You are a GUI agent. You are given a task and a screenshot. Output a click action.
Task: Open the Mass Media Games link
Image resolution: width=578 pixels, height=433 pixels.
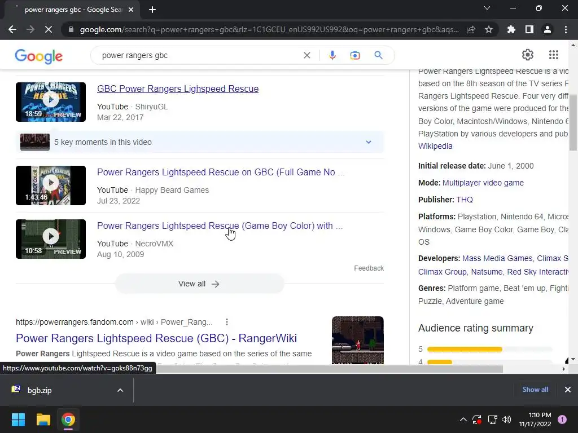pos(497,258)
